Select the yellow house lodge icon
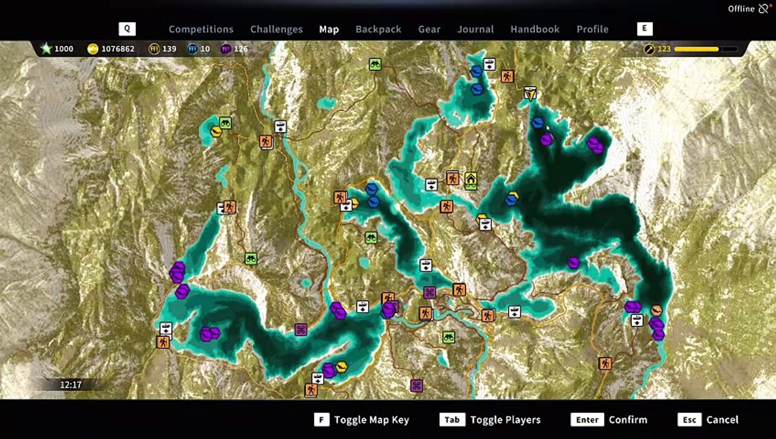 pyautogui.click(x=470, y=180)
